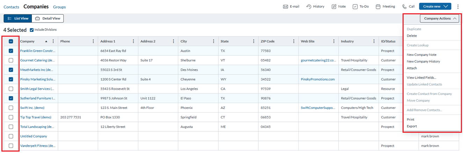
Task: Open City column options menu
Action: tap(214, 41)
